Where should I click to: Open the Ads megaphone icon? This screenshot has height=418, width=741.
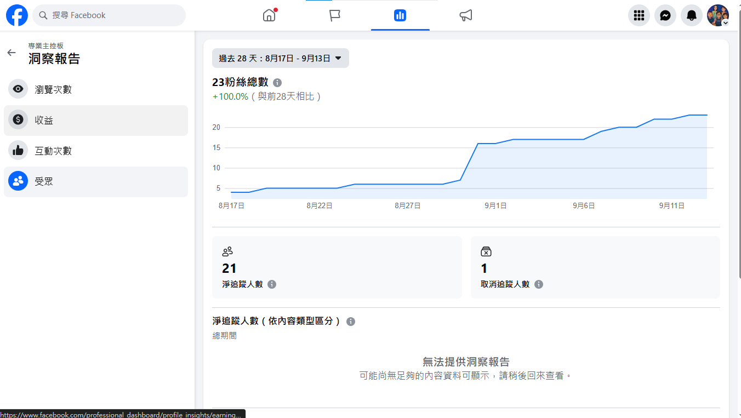[x=466, y=15]
